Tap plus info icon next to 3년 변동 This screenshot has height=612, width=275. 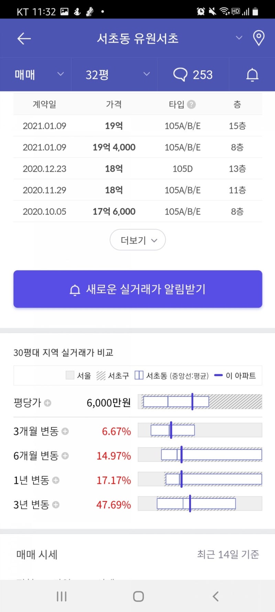(x=56, y=505)
